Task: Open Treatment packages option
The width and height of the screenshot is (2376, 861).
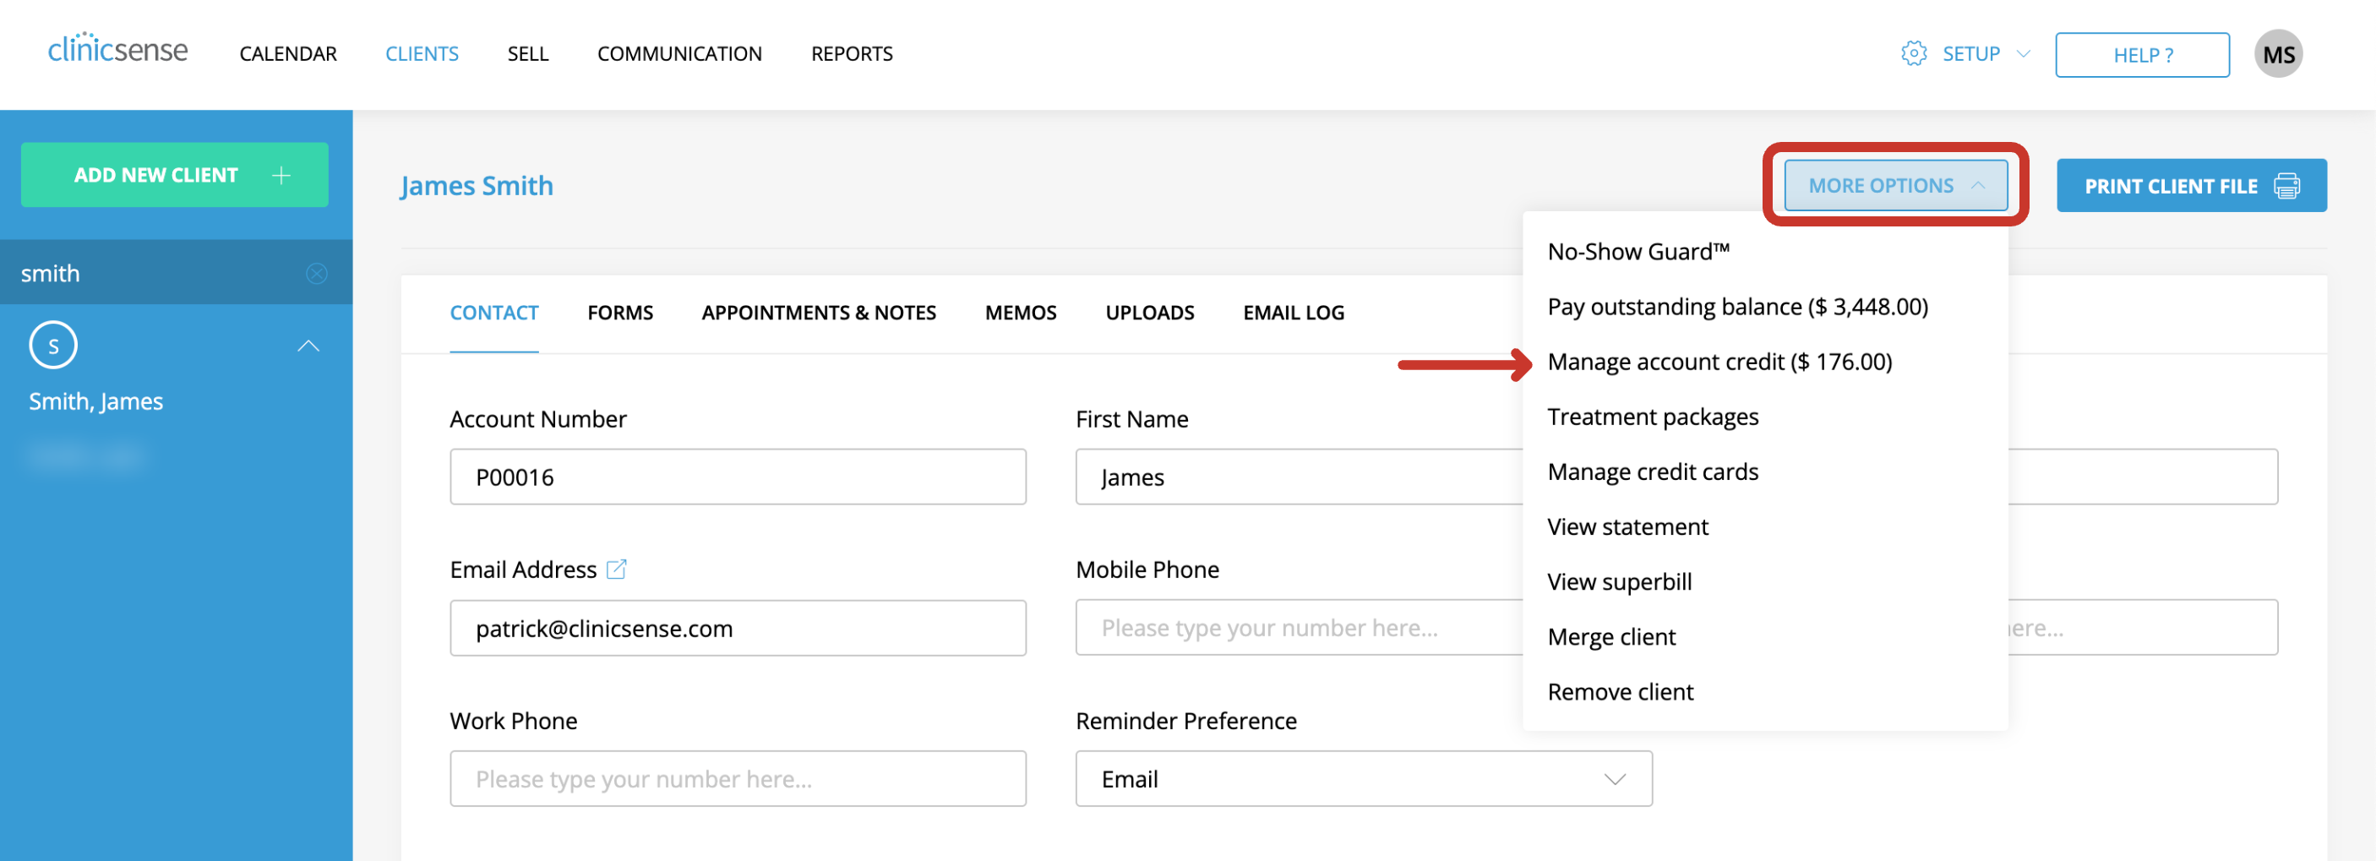Action: tap(1652, 417)
